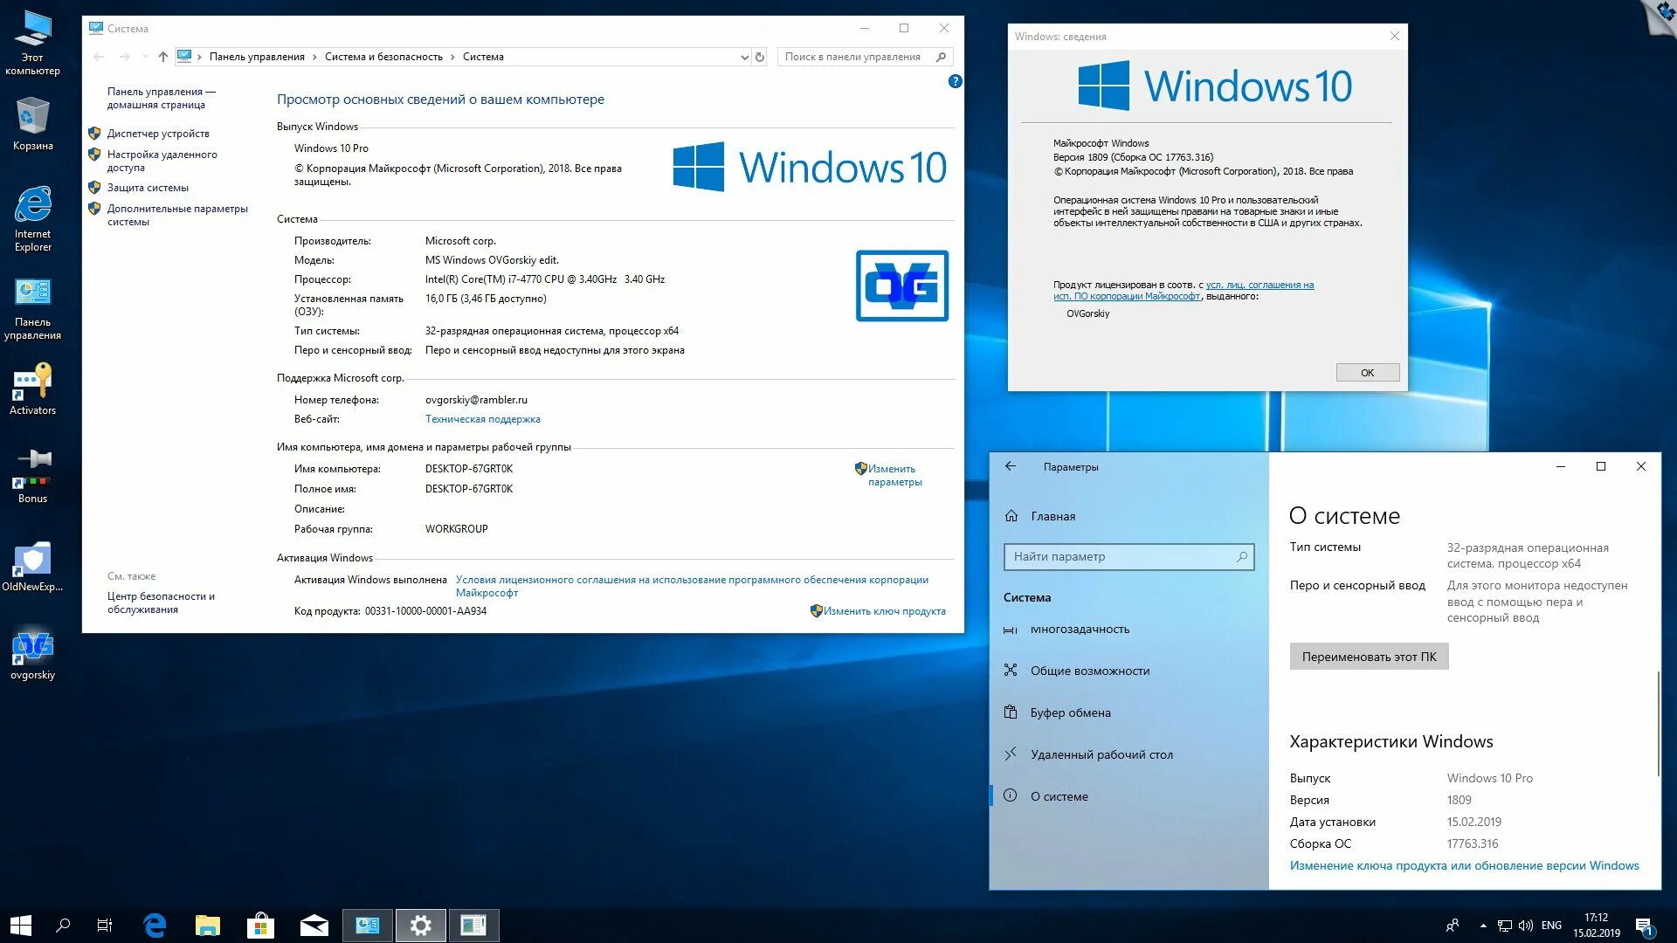Open taskbar search magnifier

[63, 926]
